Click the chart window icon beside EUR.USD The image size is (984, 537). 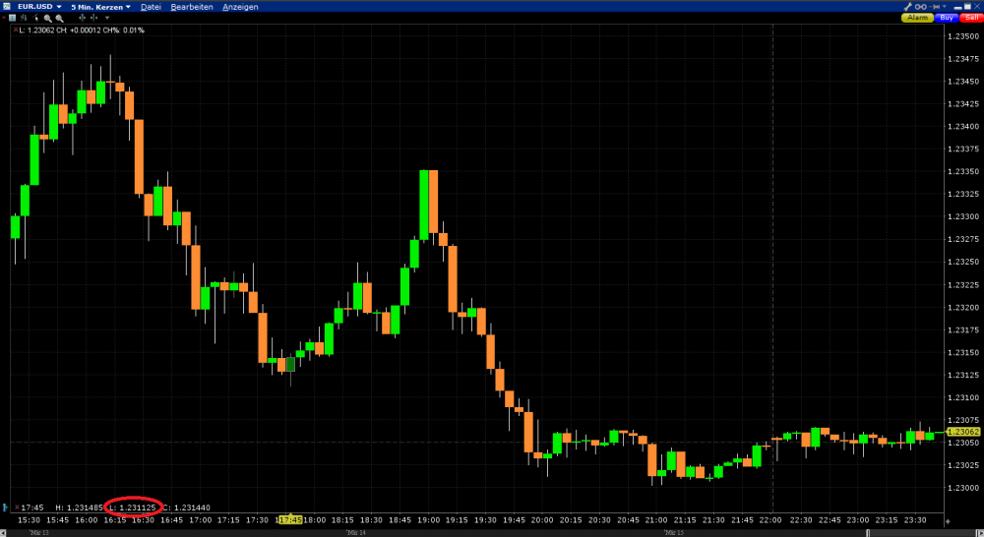[x=6, y=6]
